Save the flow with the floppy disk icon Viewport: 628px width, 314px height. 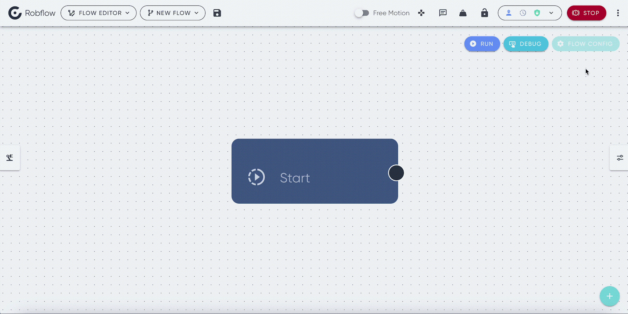coord(217,13)
